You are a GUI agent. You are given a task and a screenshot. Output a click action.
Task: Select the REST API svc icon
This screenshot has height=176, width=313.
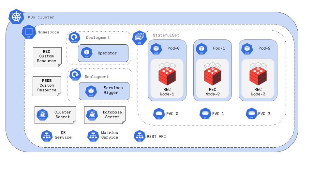140,136
